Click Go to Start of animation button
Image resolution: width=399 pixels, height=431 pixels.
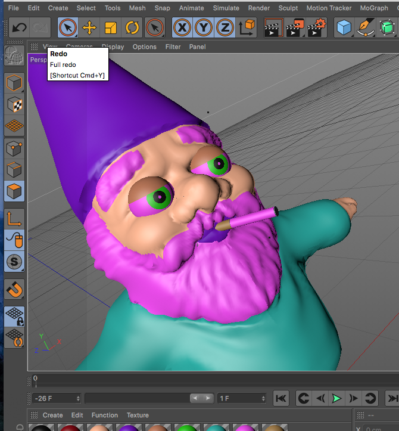pyautogui.click(x=281, y=398)
